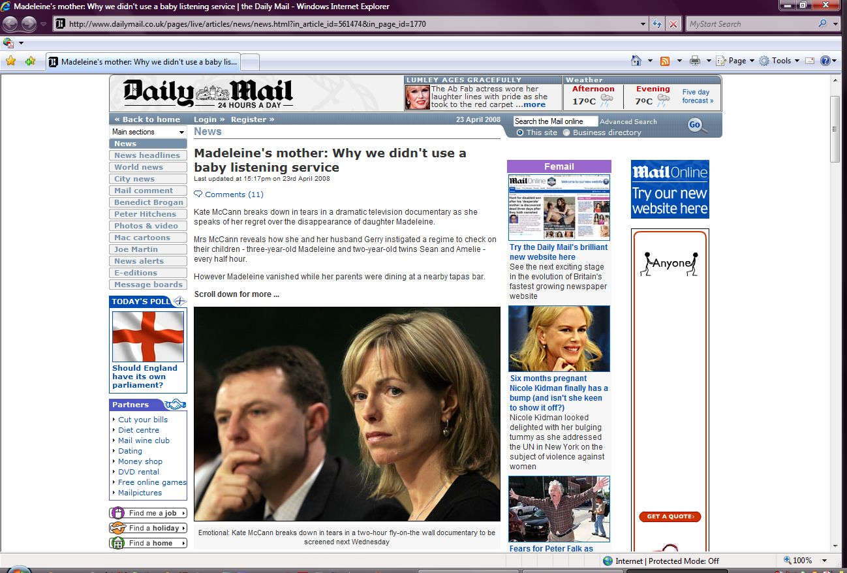Screen dimensions: 847x573
Task: Click the Go search magnifier button
Action: pos(696,125)
